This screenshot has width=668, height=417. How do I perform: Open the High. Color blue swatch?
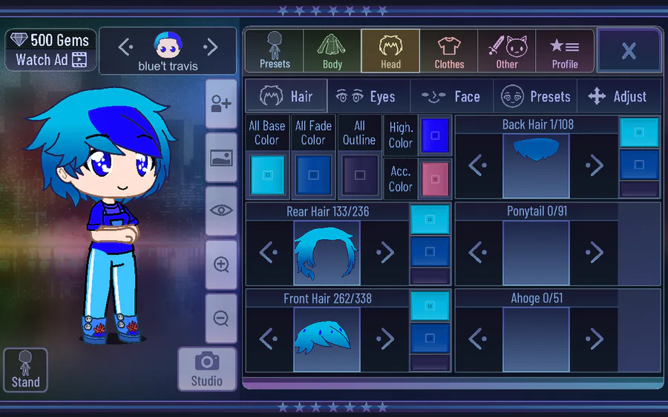[435, 136]
